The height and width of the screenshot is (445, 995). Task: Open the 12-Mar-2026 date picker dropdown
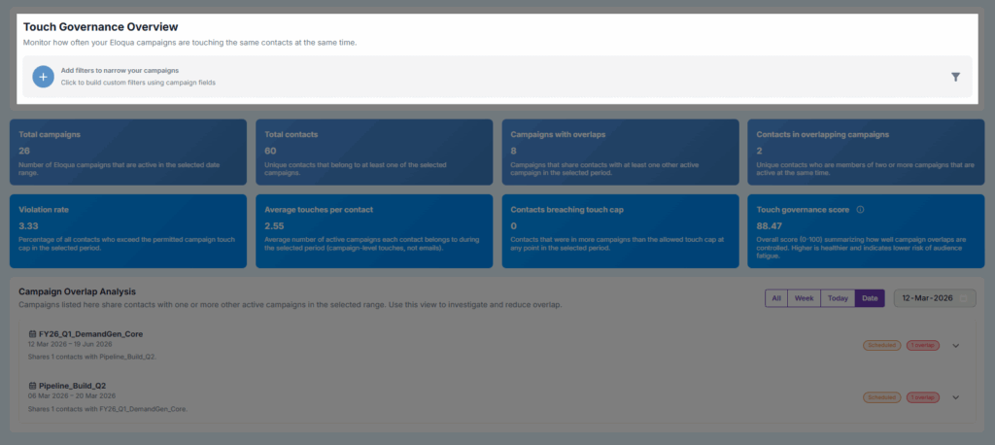pyautogui.click(x=934, y=298)
